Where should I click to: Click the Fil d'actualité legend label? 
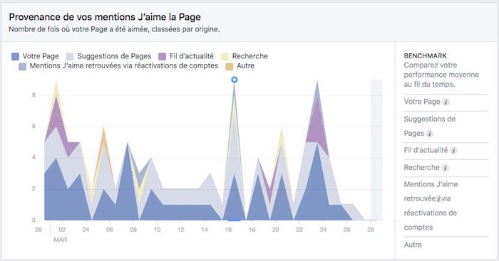click(x=192, y=56)
